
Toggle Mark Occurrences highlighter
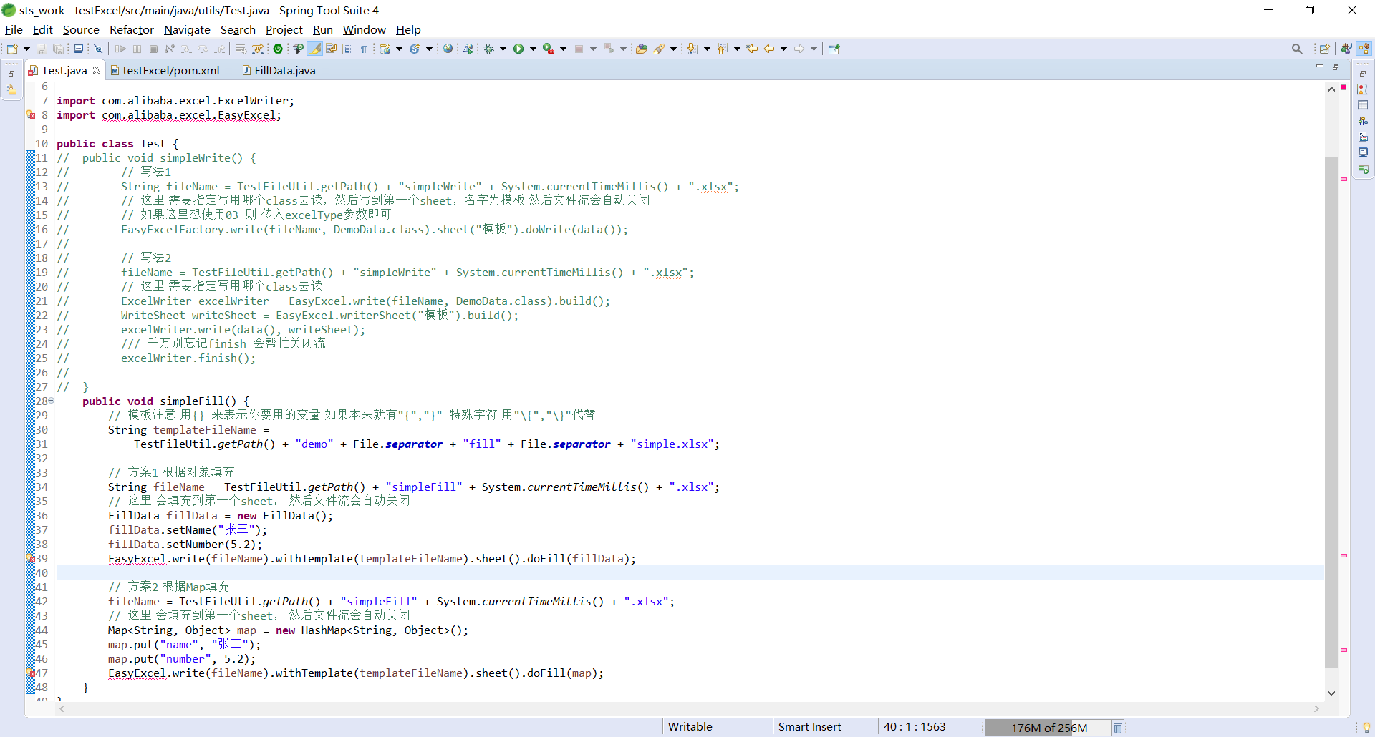[314, 49]
